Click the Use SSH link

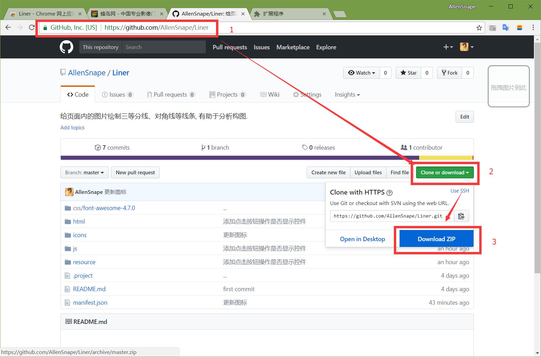tap(460, 191)
